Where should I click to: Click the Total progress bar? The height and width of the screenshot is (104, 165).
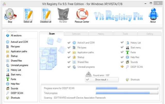coord(127,93)
